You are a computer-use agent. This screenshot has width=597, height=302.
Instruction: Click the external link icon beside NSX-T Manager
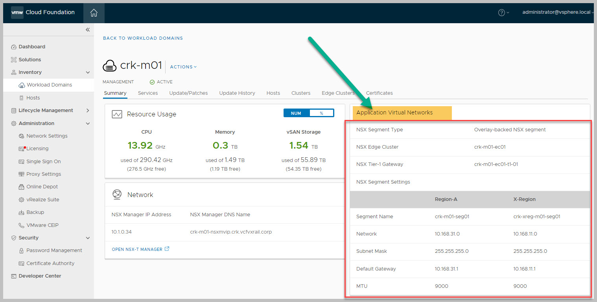(167, 249)
